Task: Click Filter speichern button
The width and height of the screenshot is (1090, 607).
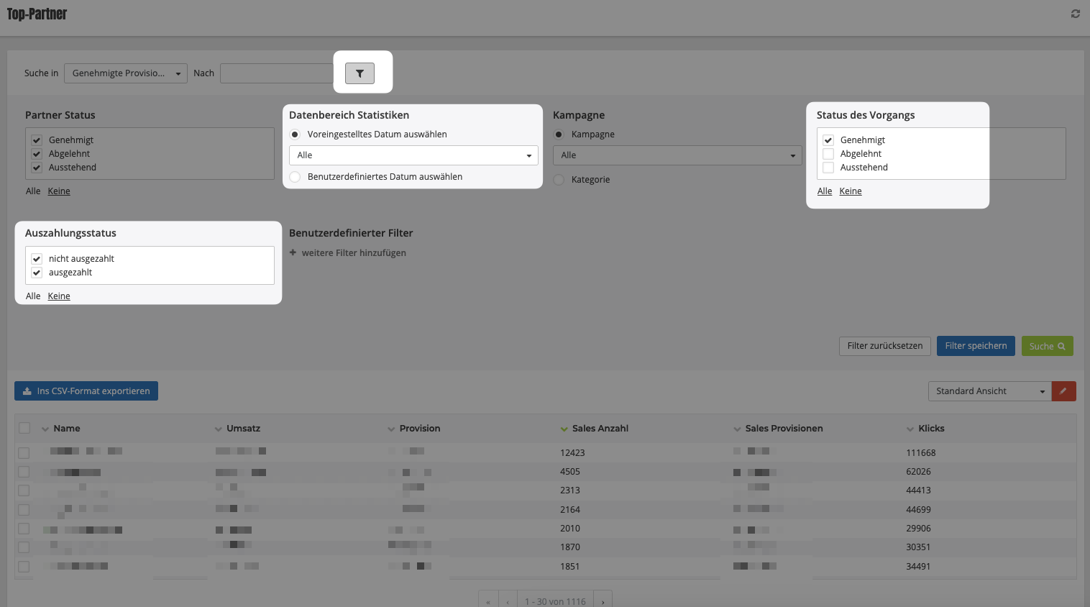Action: pos(976,346)
